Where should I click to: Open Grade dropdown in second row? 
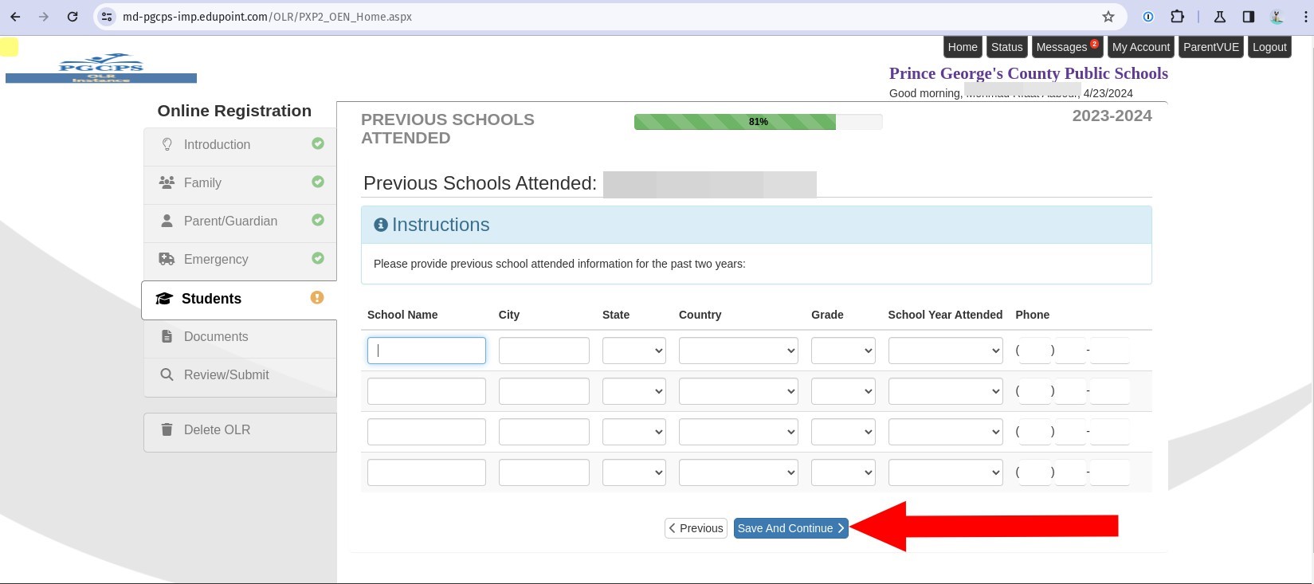[842, 391]
